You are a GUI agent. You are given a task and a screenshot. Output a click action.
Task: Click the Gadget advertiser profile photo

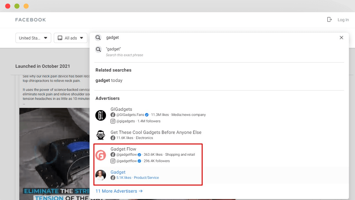(101, 175)
